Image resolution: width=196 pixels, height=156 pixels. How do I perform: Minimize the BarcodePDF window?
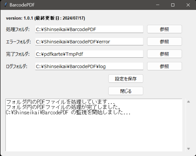click(158, 5)
